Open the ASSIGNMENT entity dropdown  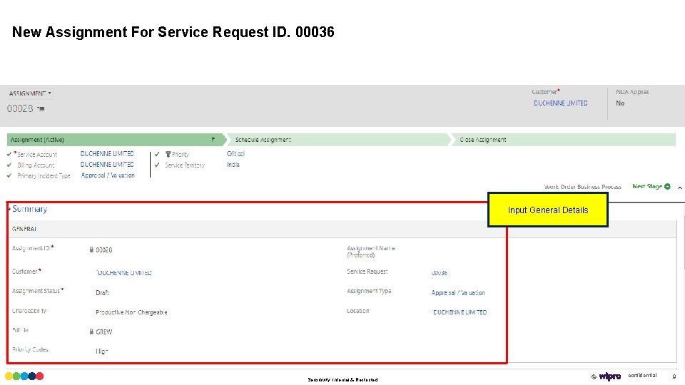(30, 93)
